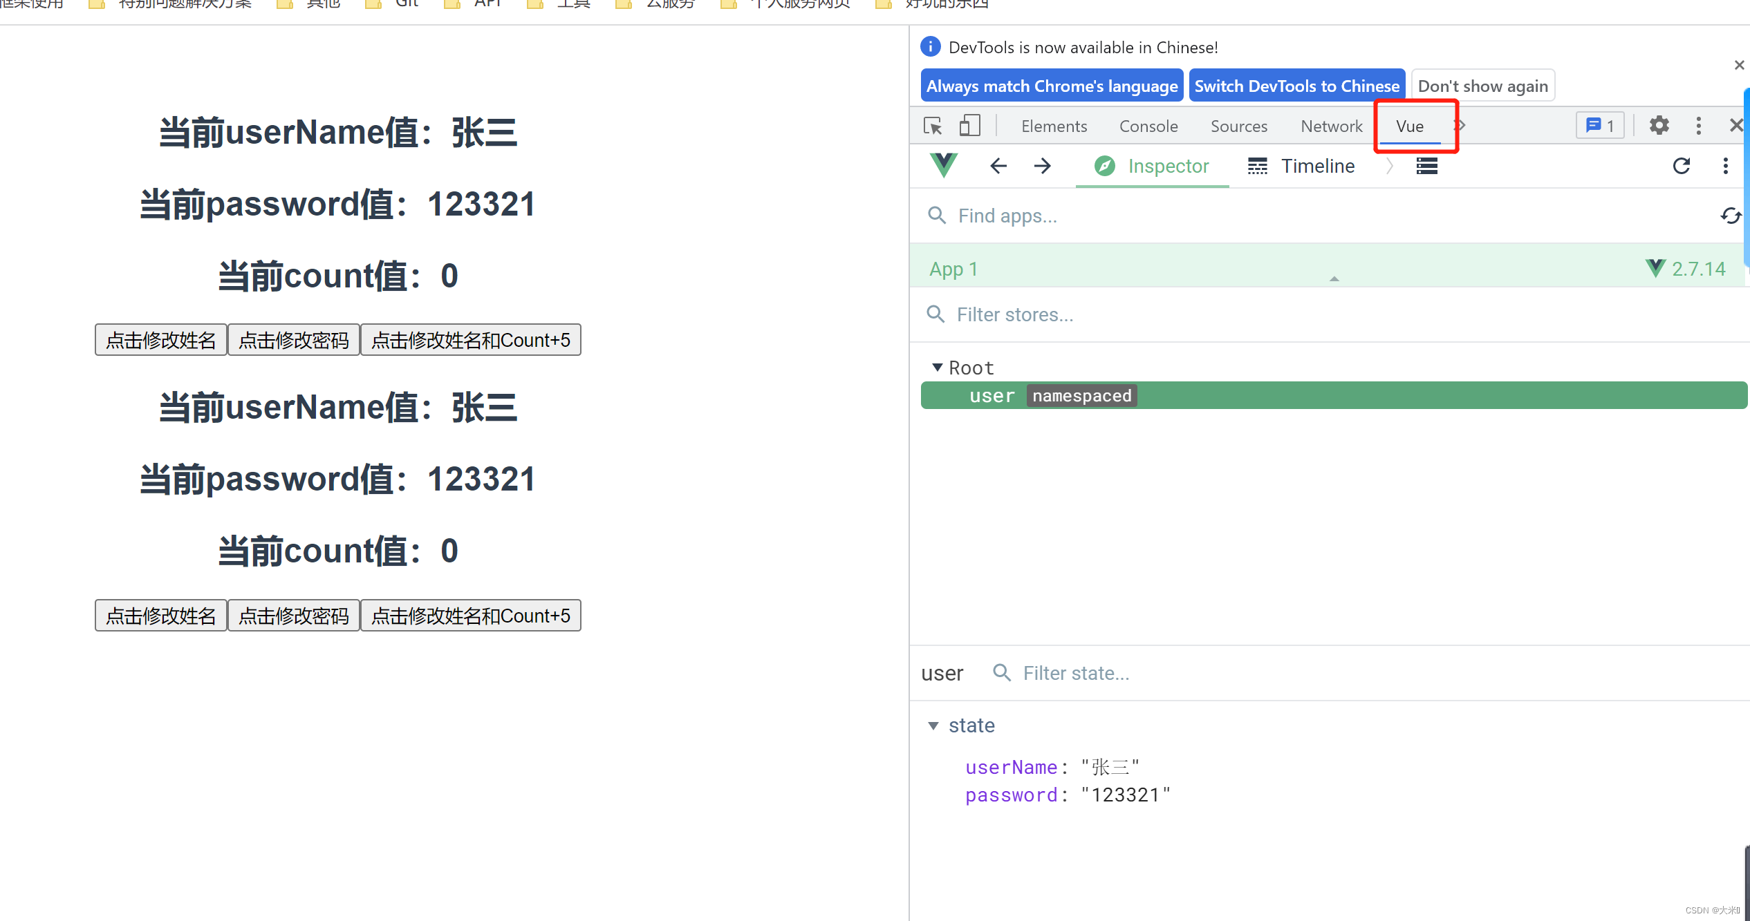The width and height of the screenshot is (1750, 921).
Task: Click Always match Chrome's language button
Action: (x=1052, y=86)
